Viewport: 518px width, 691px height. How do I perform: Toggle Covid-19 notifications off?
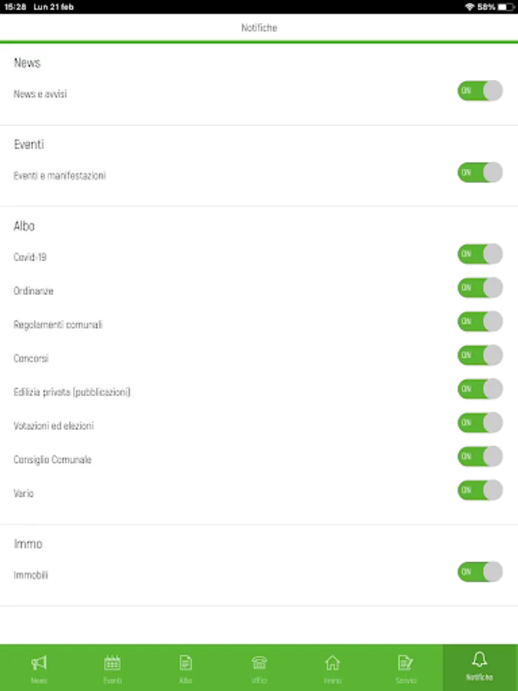(x=480, y=254)
